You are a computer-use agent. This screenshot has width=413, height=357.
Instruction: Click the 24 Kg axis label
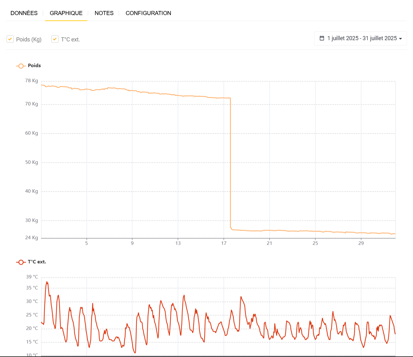pos(32,237)
